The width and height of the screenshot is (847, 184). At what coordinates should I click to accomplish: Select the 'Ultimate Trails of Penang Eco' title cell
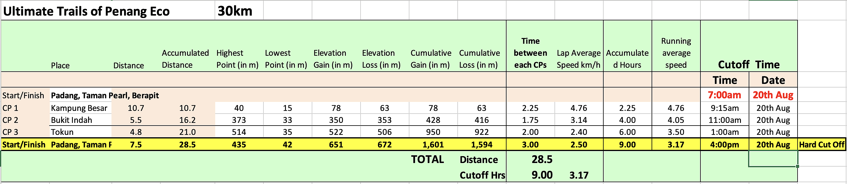click(86, 11)
